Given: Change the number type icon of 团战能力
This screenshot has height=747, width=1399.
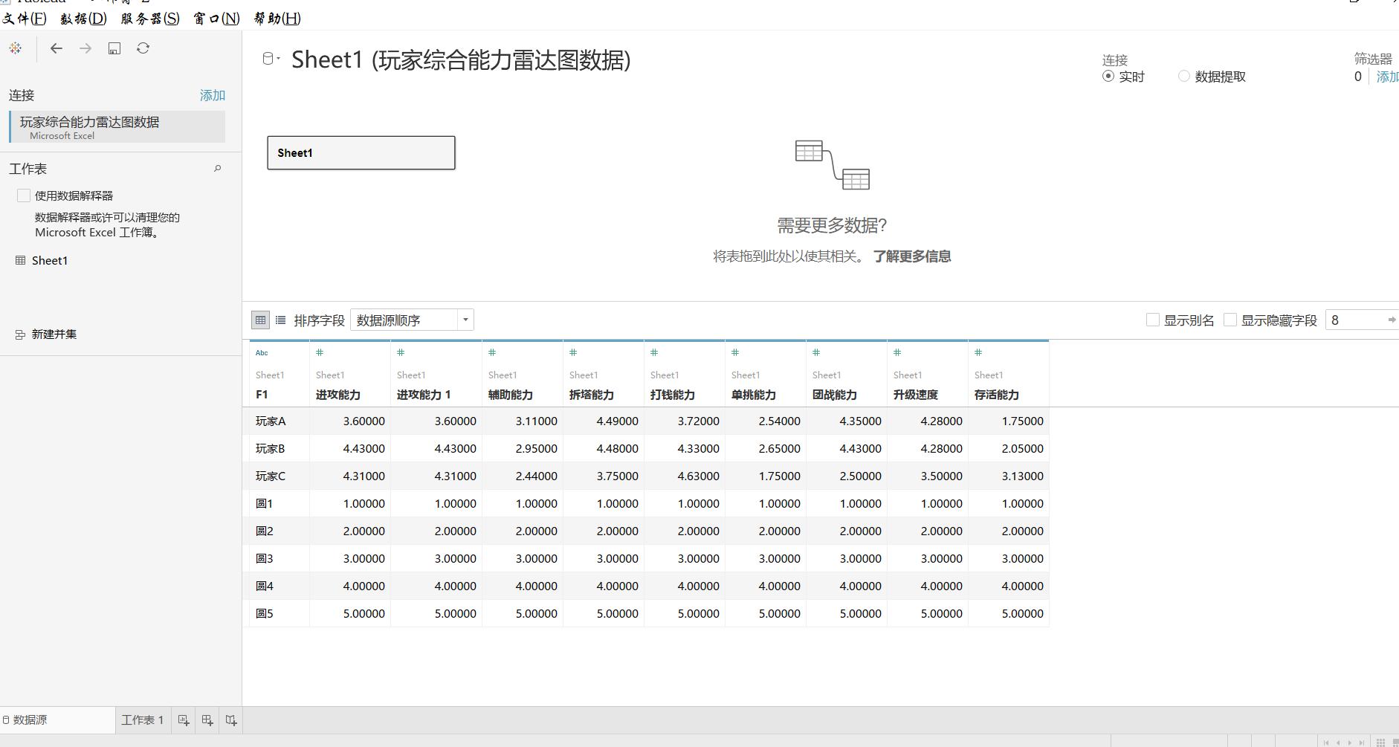Looking at the screenshot, I should coord(816,353).
